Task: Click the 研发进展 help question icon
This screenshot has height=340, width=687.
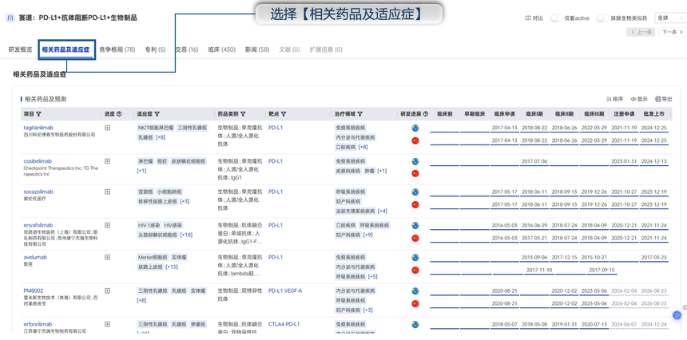Action: coord(425,114)
